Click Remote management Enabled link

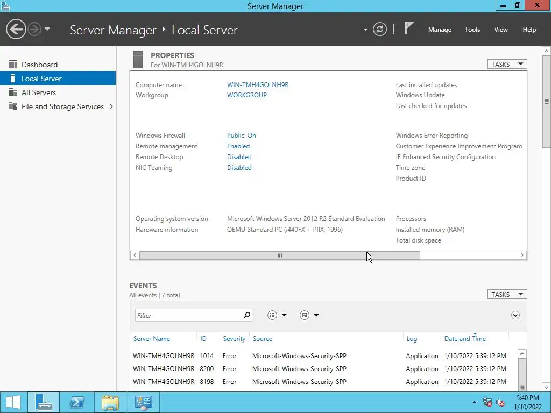coord(238,146)
